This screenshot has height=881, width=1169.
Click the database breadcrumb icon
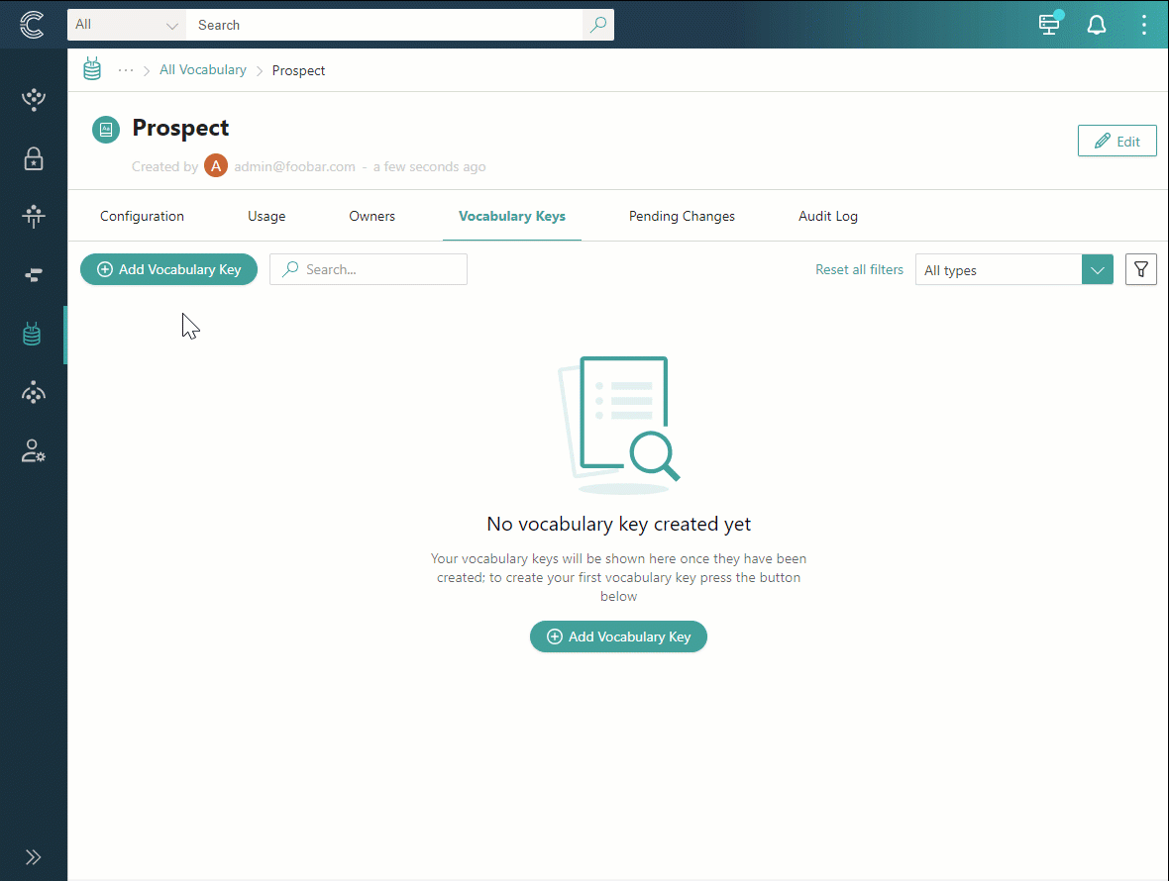(92, 69)
